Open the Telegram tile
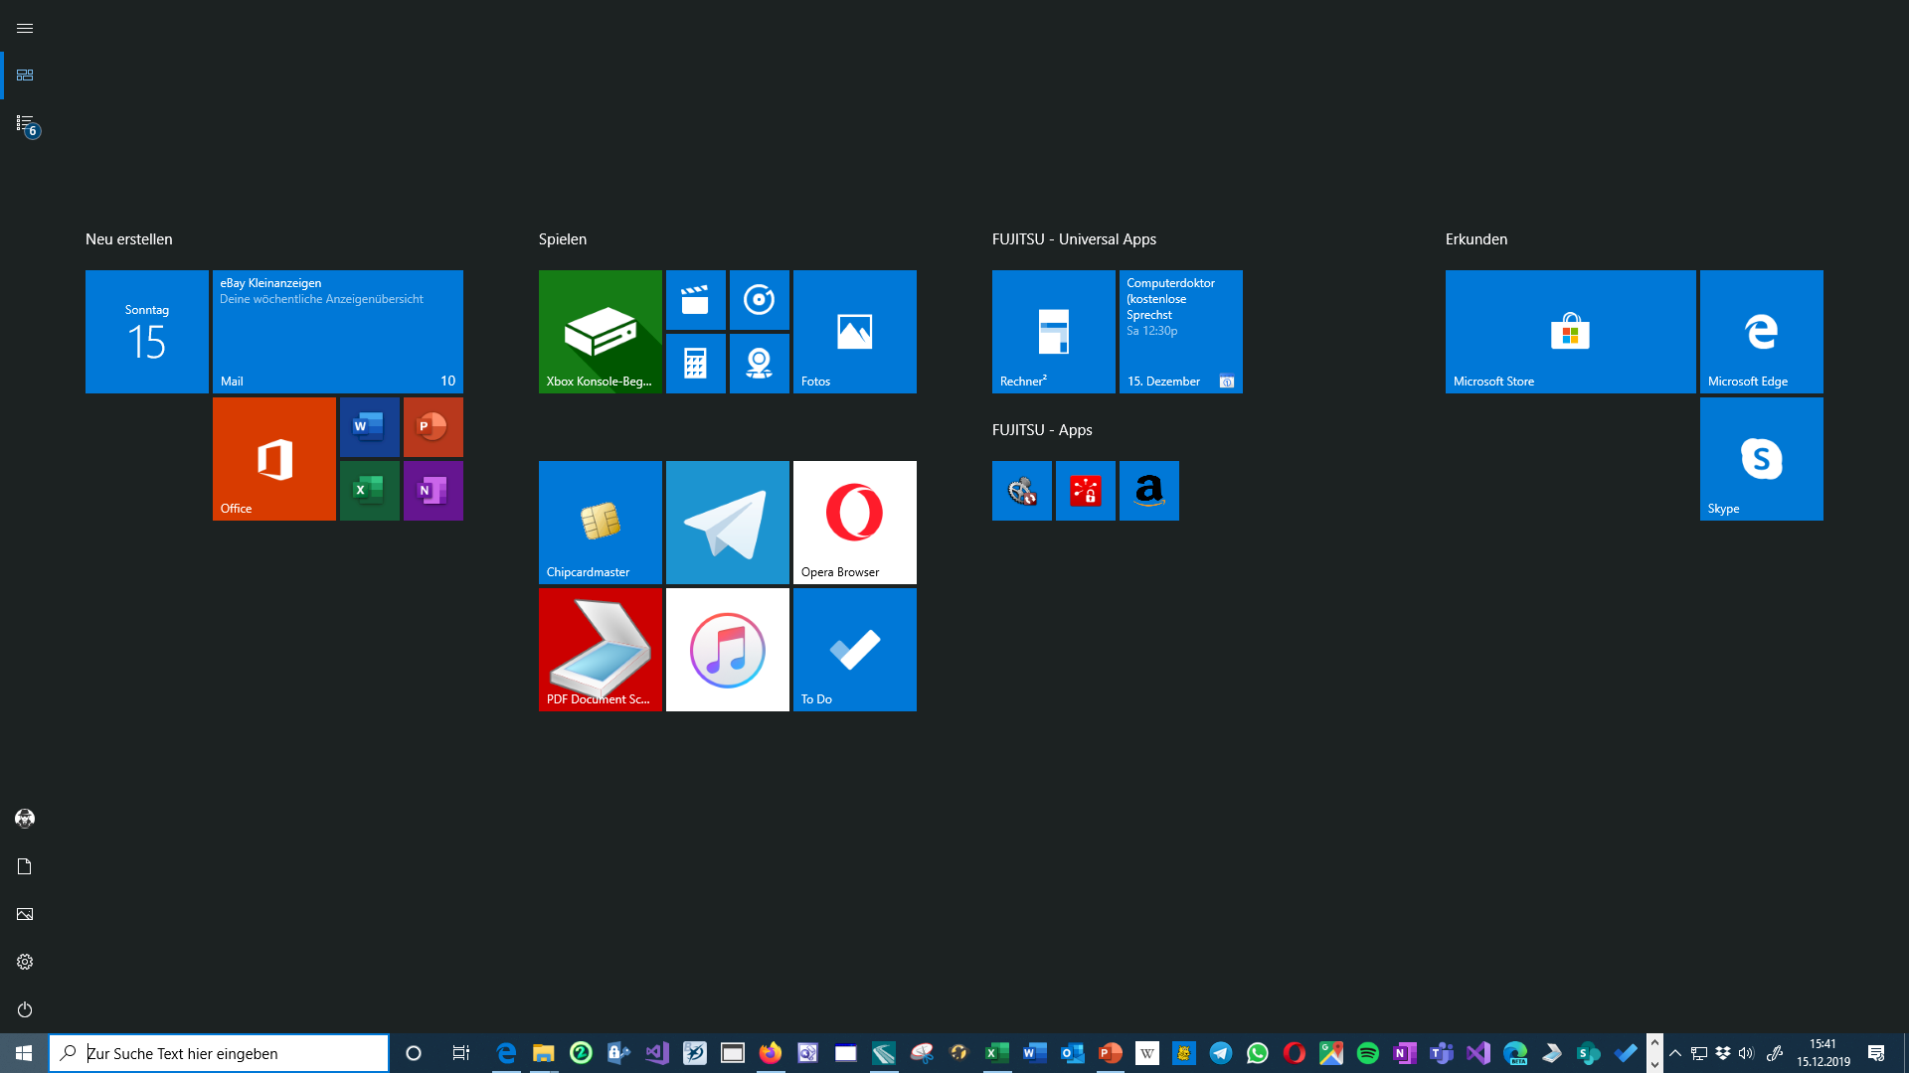Image resolution: width=1909 pixels, height=1073 pixels. (x=727, y=522)
